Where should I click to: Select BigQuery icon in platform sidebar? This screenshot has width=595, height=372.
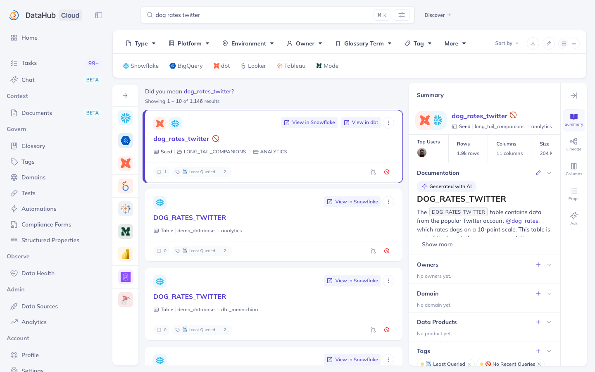tap(126, 141)
